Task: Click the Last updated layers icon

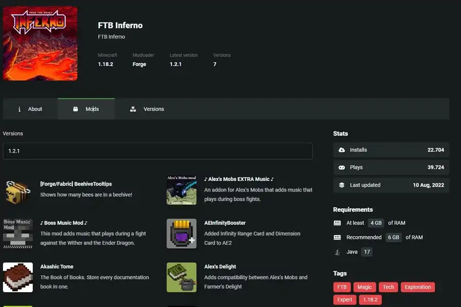Action: (342, 185)
